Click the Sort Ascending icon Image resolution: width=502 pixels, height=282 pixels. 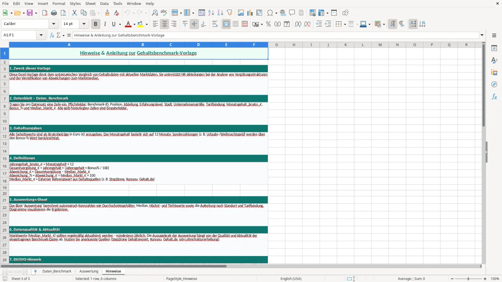point(211,13)
